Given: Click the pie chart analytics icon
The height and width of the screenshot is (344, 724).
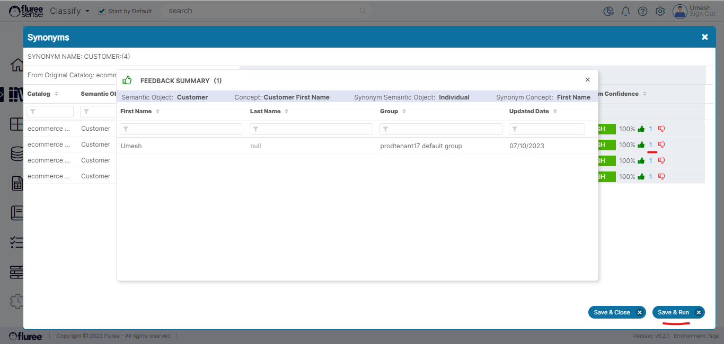Looking at the screenshot, I should [x=608, y=11].
